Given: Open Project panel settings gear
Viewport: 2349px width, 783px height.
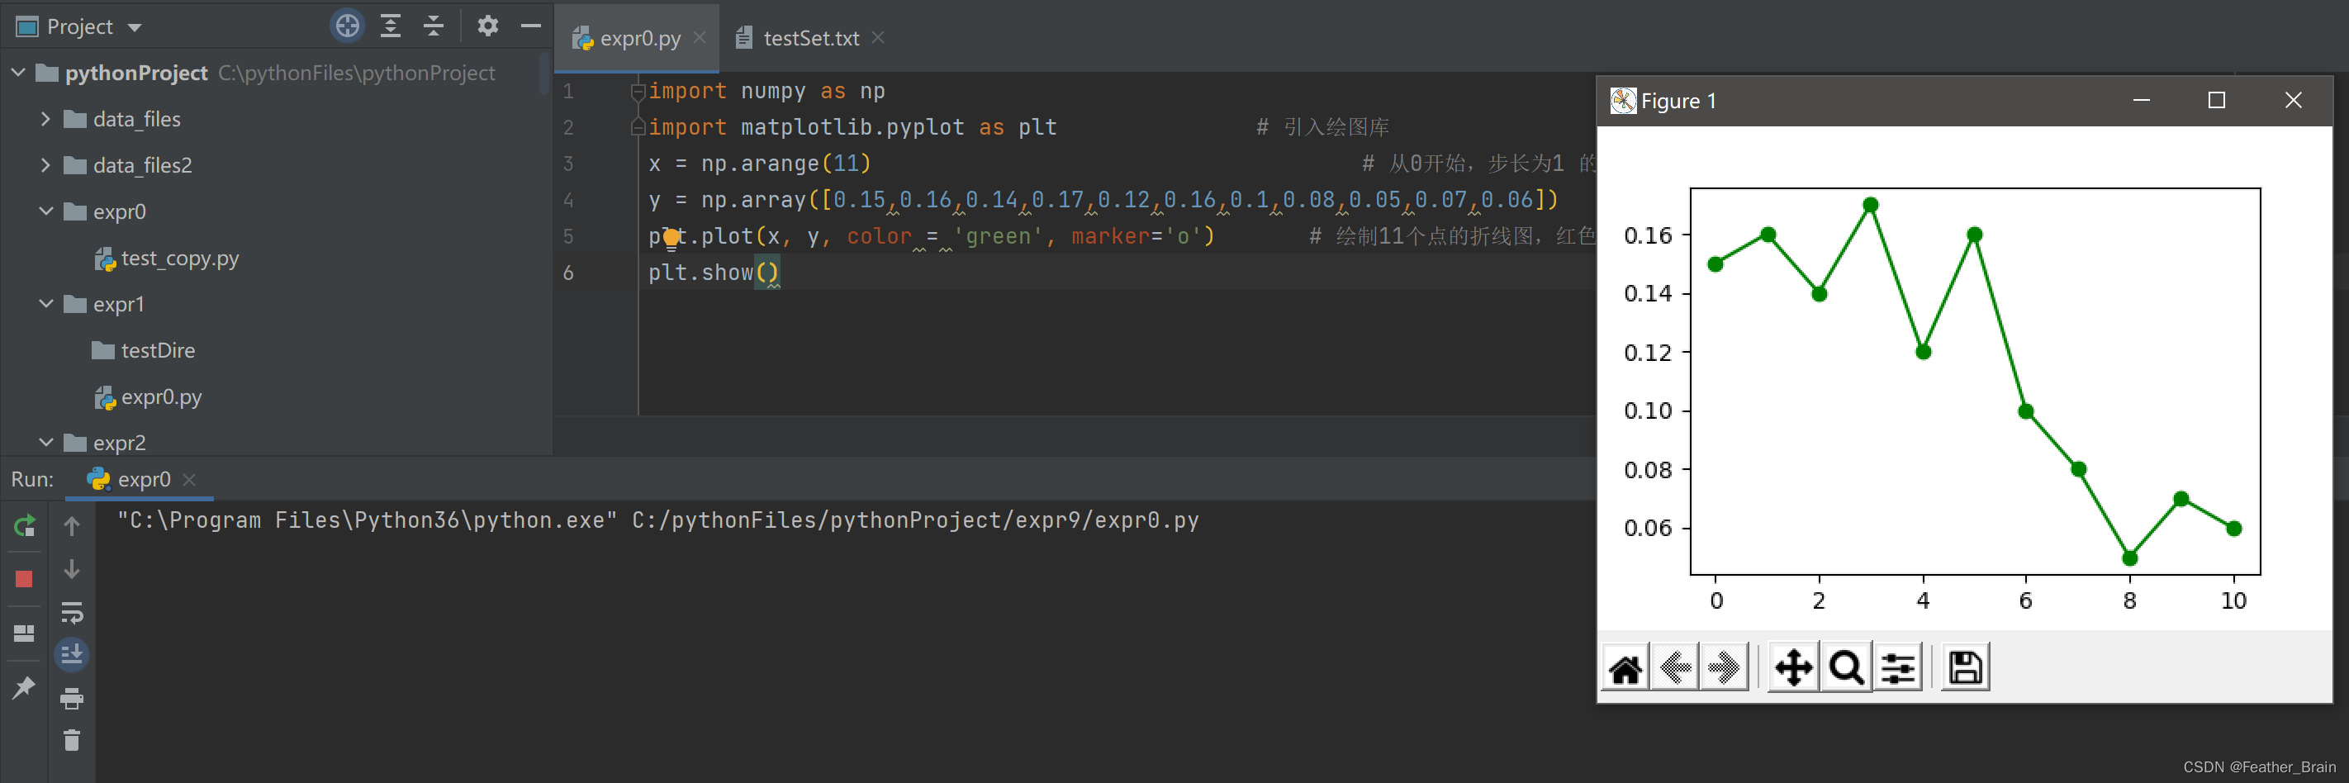Looking at the screenshot, I should (488, 26).
